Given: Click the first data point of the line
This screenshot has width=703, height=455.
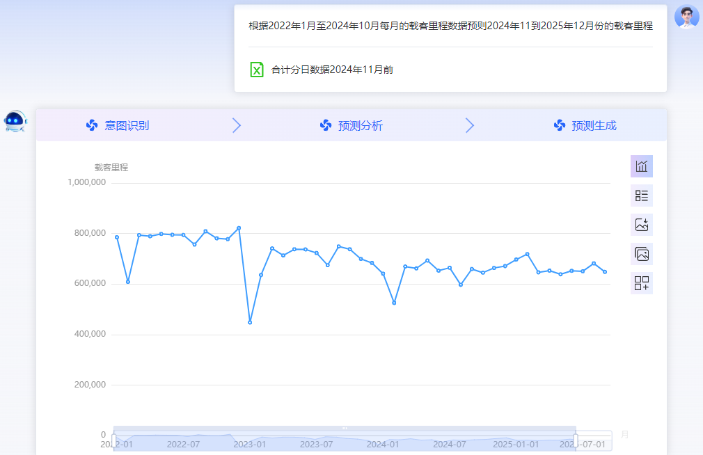Looking at the screenshot, I should coord(117,237).
